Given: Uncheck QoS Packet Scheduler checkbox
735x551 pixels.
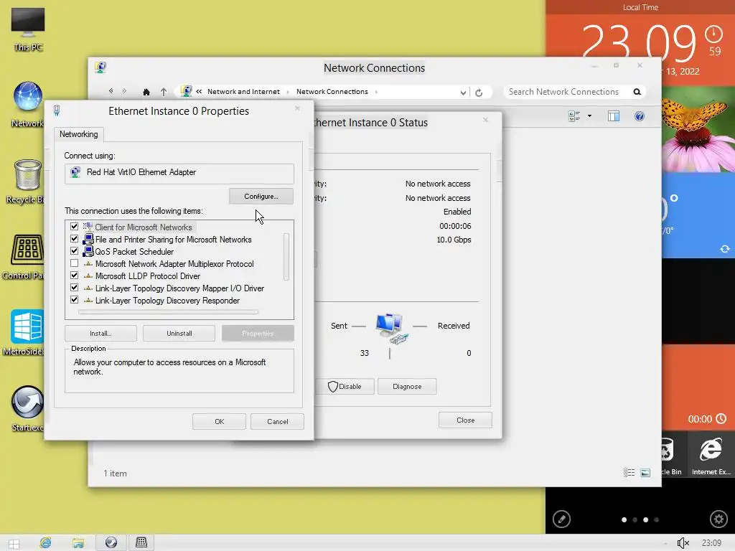Looking at the screenshot, I should (74, 250).
